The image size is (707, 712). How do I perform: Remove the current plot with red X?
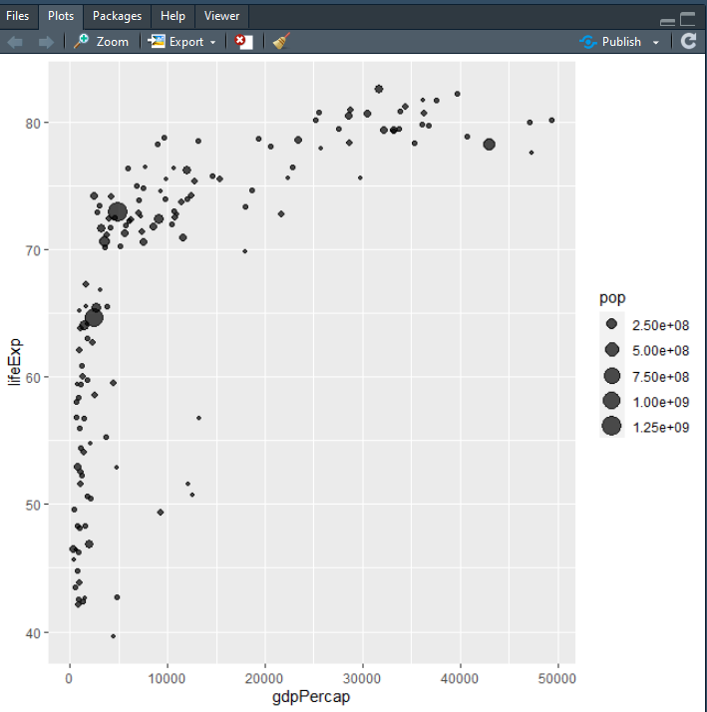(244, 42)
